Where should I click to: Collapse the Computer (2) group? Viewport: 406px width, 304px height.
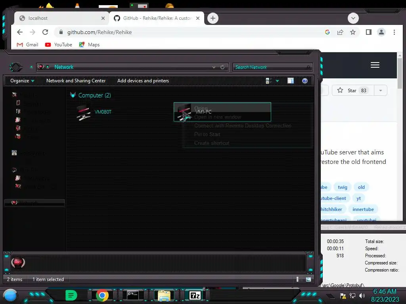[x=73, y=95]
